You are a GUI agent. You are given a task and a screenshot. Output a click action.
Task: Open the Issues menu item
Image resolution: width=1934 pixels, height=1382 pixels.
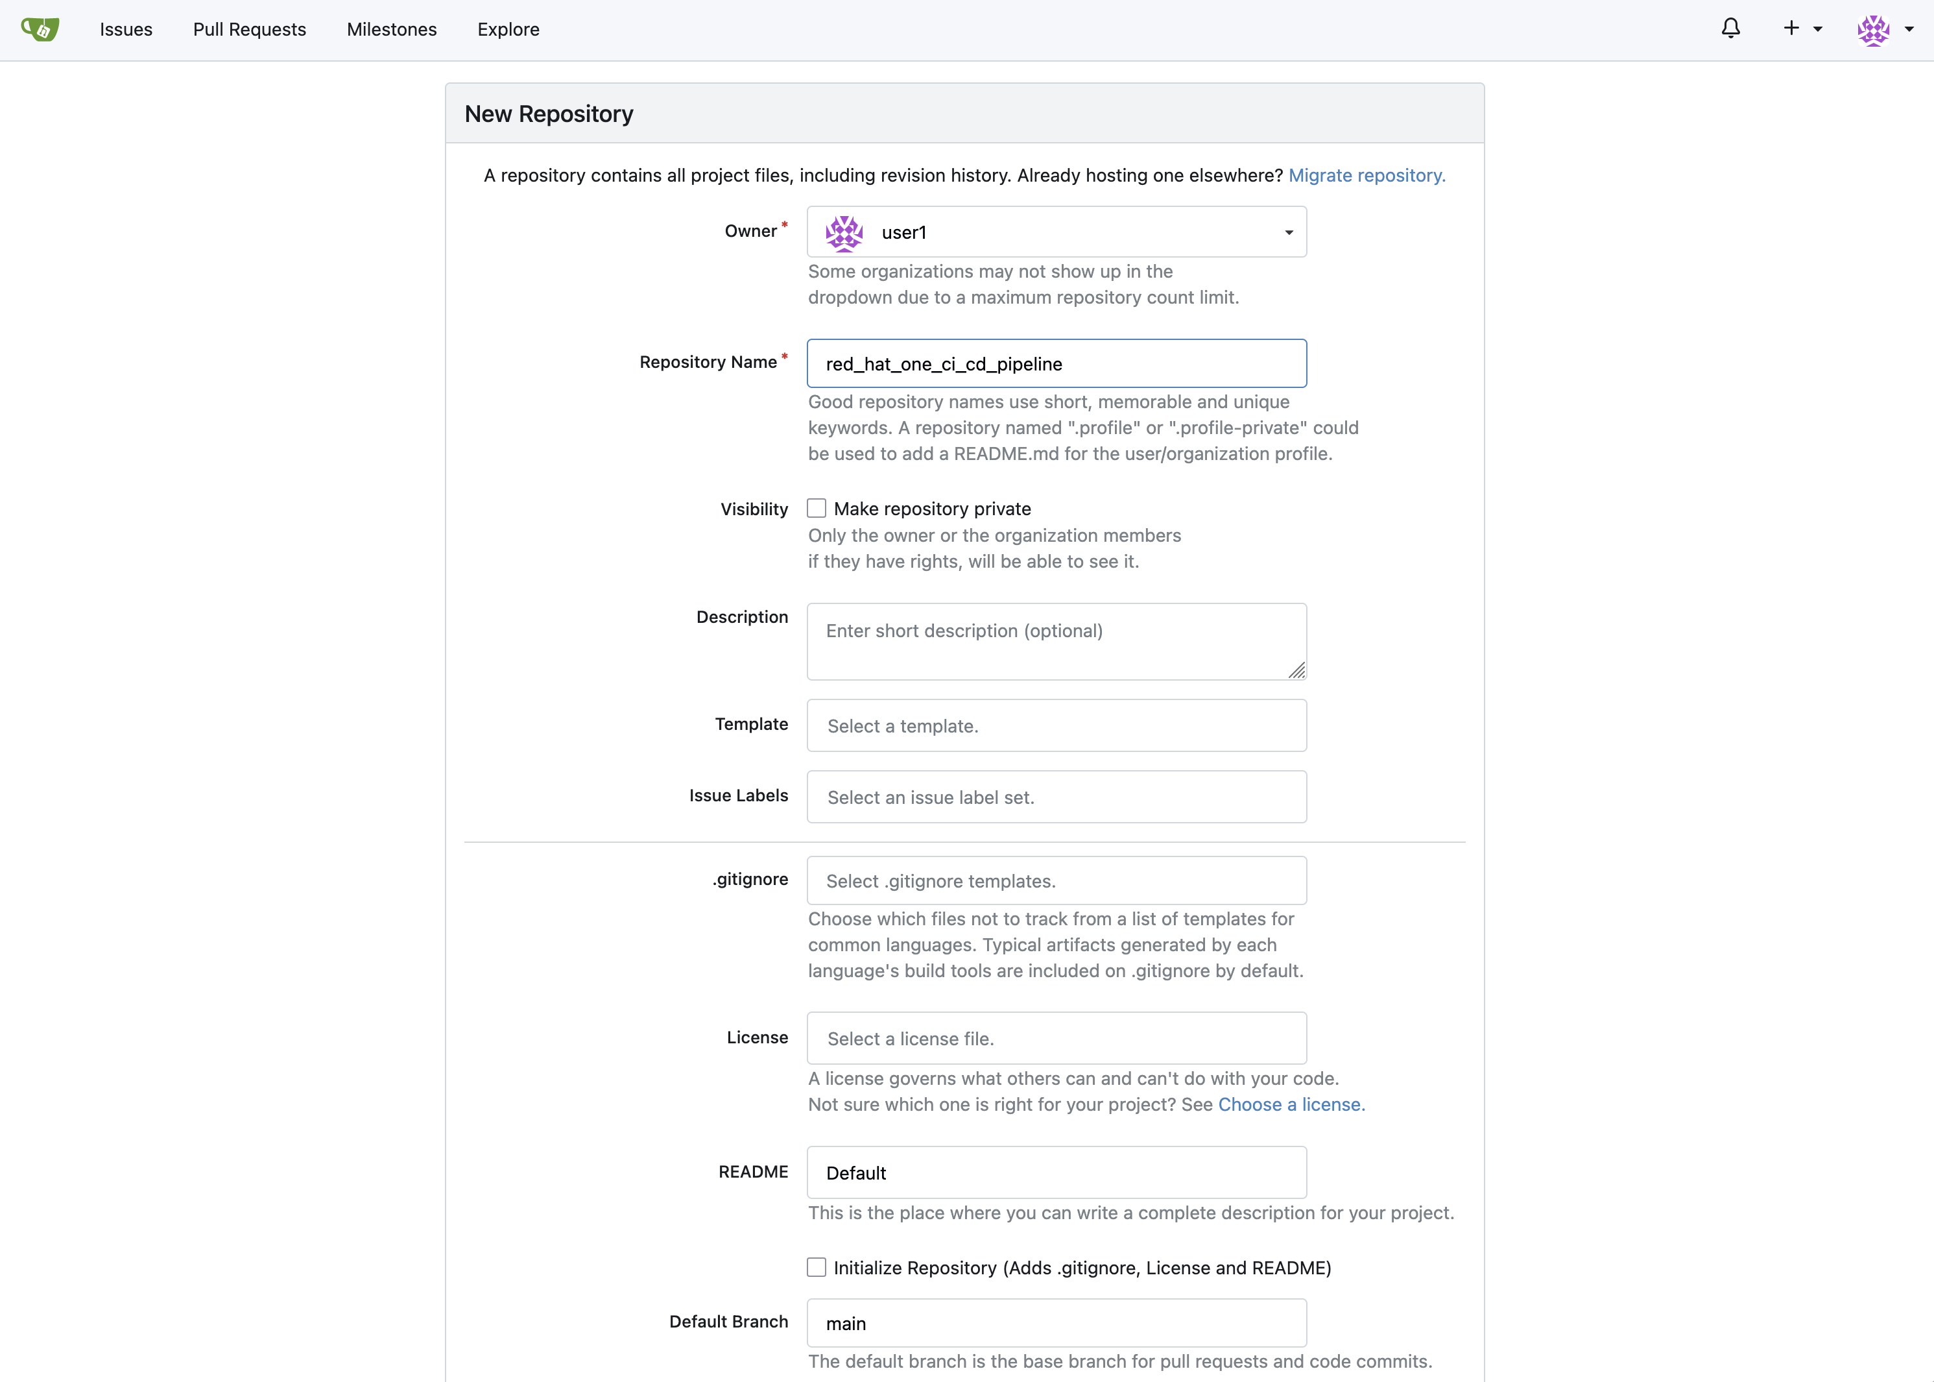coord(126,29)
